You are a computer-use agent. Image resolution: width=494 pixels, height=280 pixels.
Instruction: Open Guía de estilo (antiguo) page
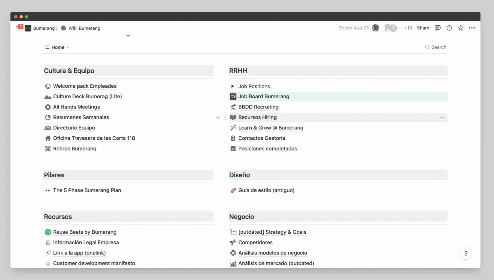(266, 190)
